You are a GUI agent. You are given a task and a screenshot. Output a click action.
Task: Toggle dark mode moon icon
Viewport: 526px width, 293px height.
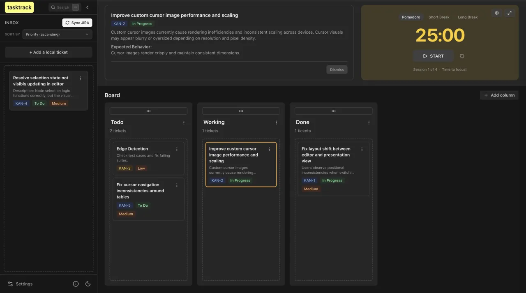point(88,284)
